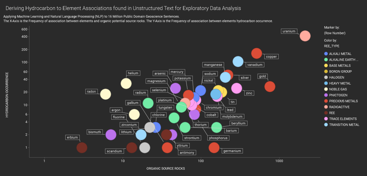The height and width of the screenshot is (176, 367).
Task: Select the germanium marker circle
Action: (214, 147)
